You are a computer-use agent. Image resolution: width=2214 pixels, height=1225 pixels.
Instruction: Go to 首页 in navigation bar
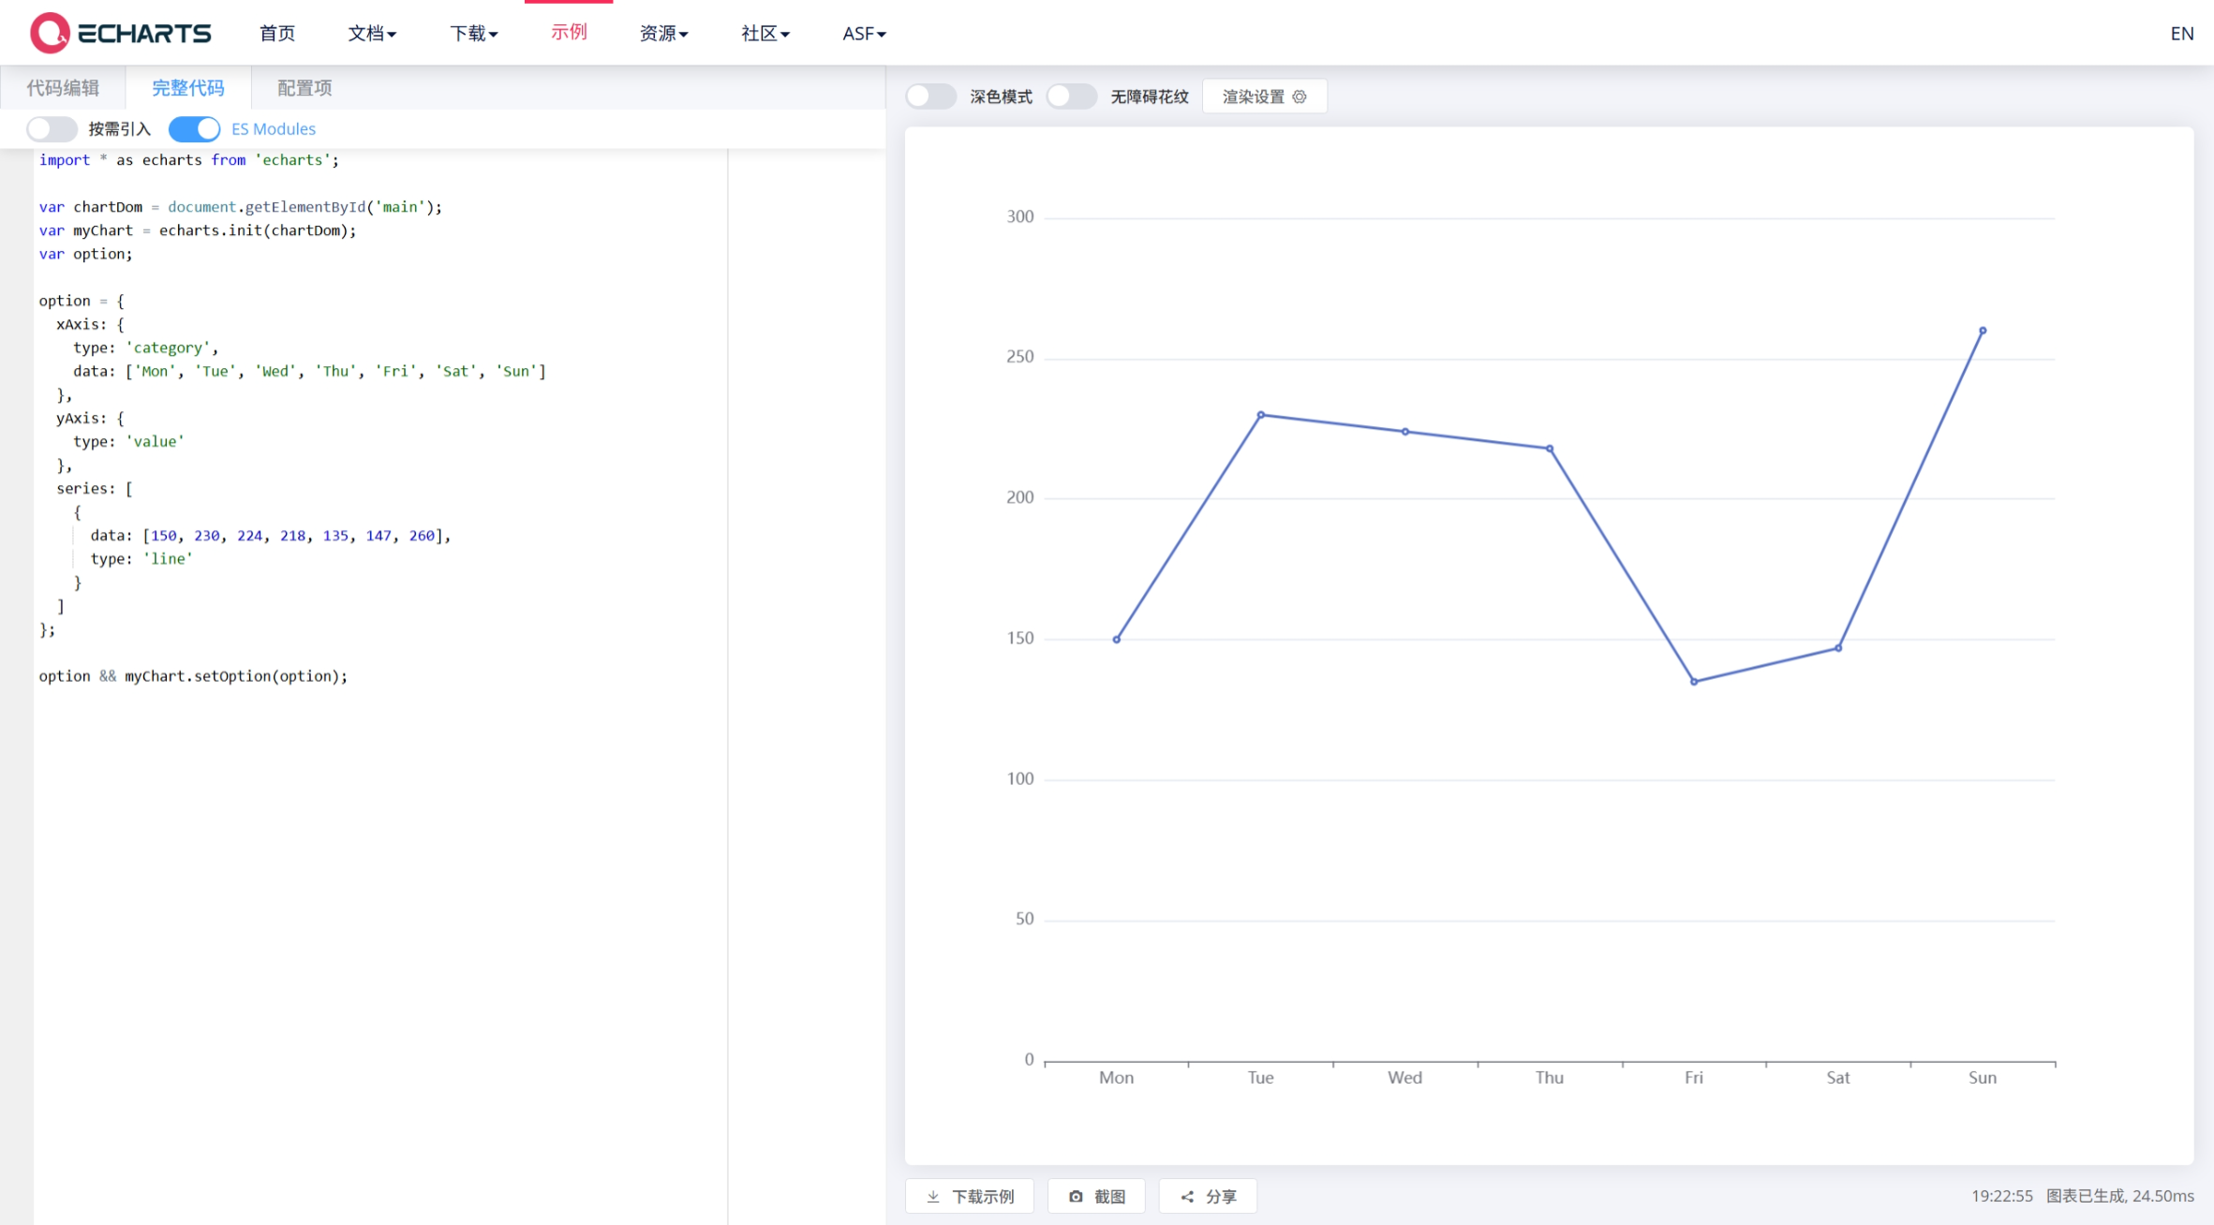click(276, 34)
